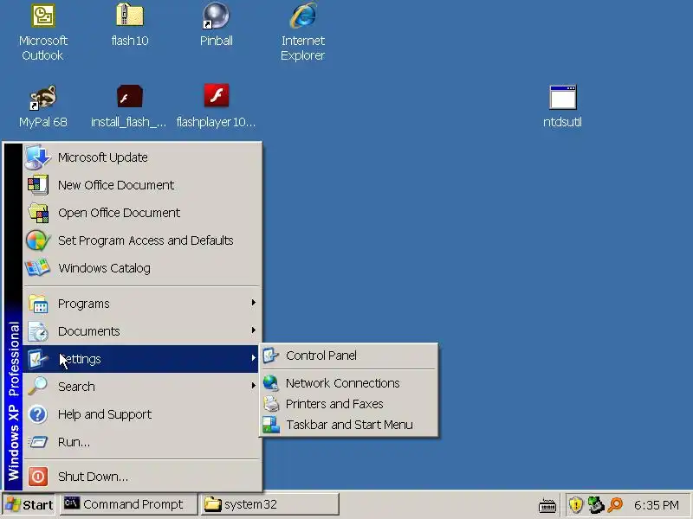The width and height of the screenshot is (693, 519).
Task: Open Taskbar and Start Menu entry
Action: coord(349,425)
